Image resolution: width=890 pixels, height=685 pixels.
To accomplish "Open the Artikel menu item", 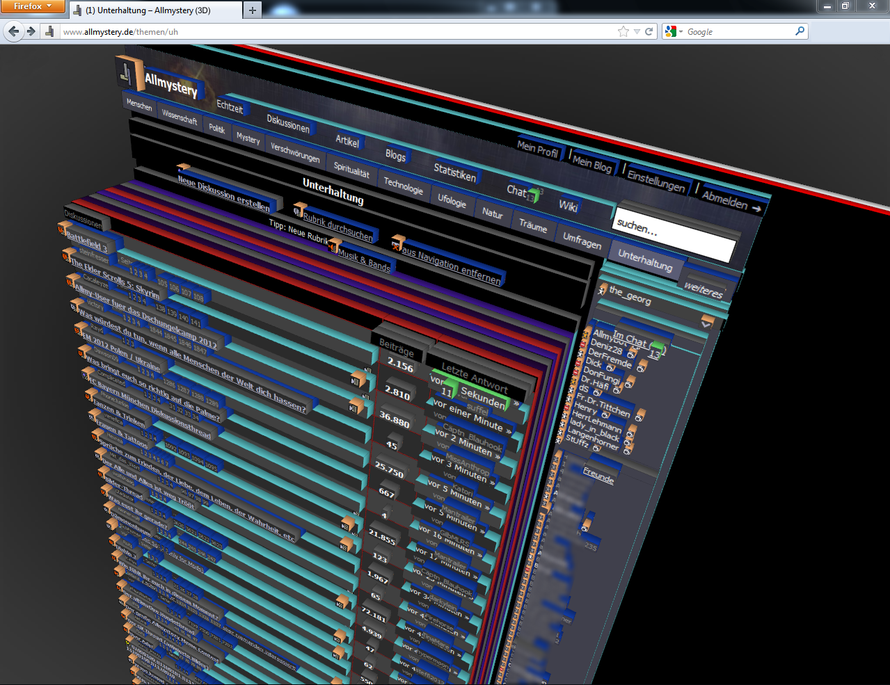I will [x=347, y=140].
